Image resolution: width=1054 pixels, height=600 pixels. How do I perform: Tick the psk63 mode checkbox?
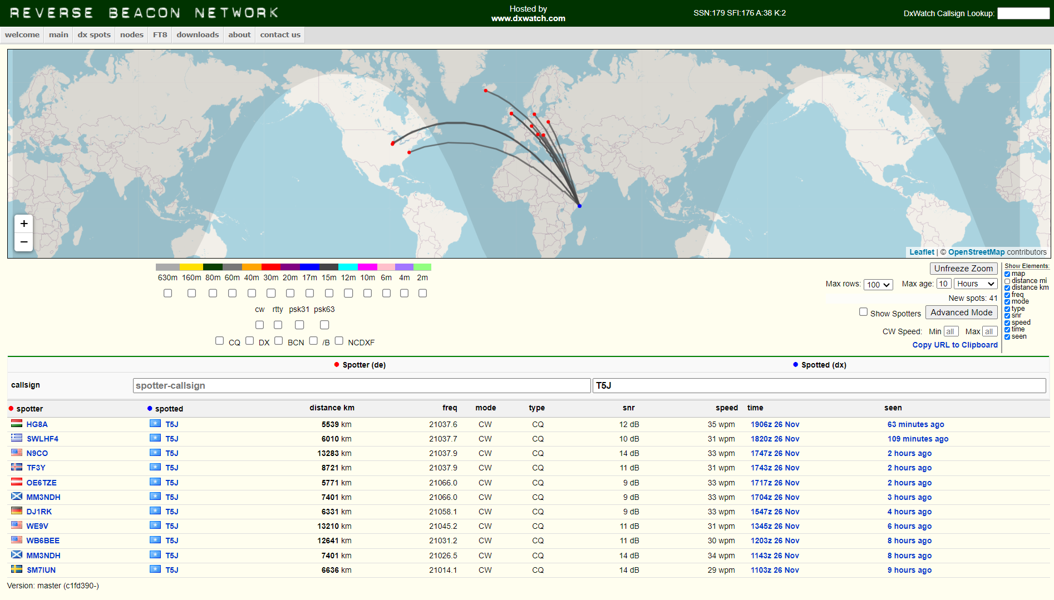324,325
